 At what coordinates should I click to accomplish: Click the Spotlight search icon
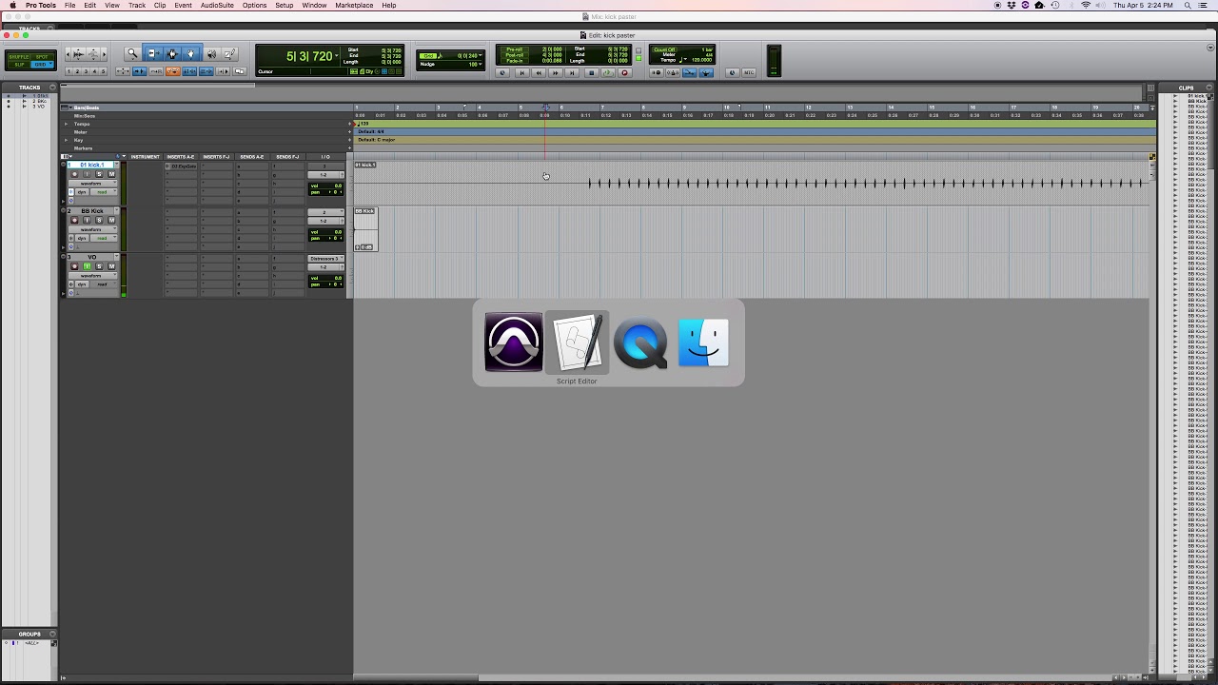tap(1189, 5)
